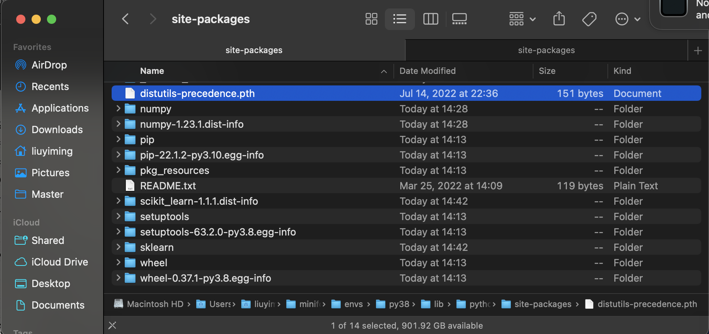Image resolution: width=709 pixels, height=334 pixels.
Task: Open the Group By dropdown
Action: click(x=522, y=19)
